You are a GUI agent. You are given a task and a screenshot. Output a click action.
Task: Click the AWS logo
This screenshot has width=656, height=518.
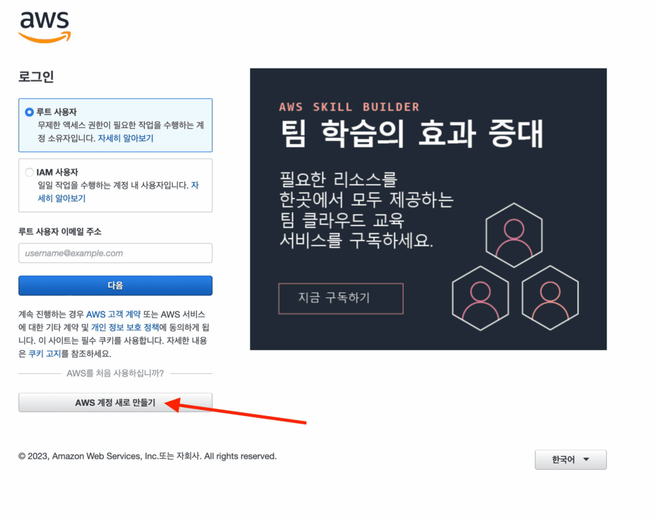44,26
